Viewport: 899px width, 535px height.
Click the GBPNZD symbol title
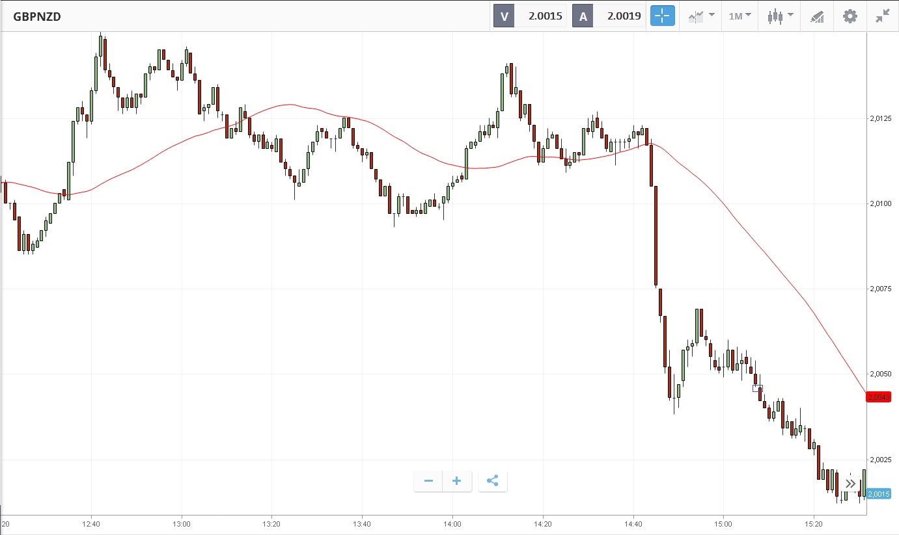37,16
